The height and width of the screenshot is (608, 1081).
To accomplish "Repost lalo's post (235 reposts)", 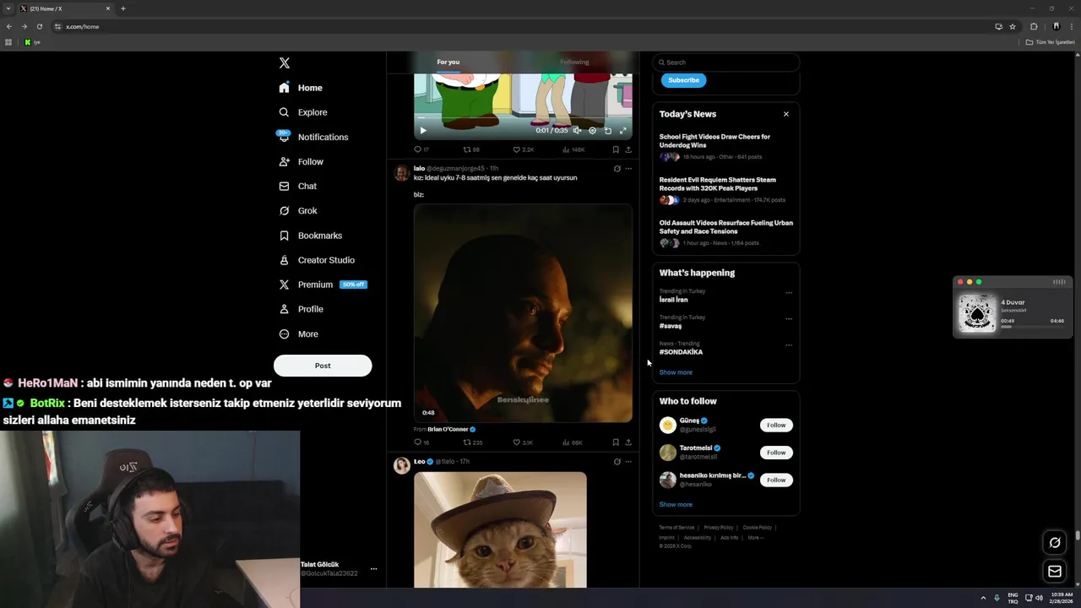I will point(472,442).
